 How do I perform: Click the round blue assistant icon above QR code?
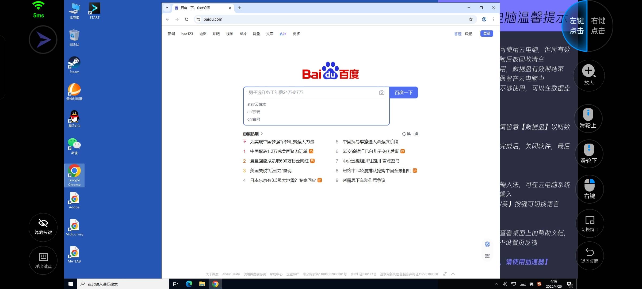(487, 244)
